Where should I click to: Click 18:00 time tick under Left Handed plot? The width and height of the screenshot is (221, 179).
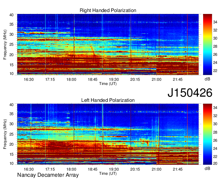coord(71,169)
